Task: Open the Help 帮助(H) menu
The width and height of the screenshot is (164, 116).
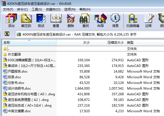Action: coord(85,9)
